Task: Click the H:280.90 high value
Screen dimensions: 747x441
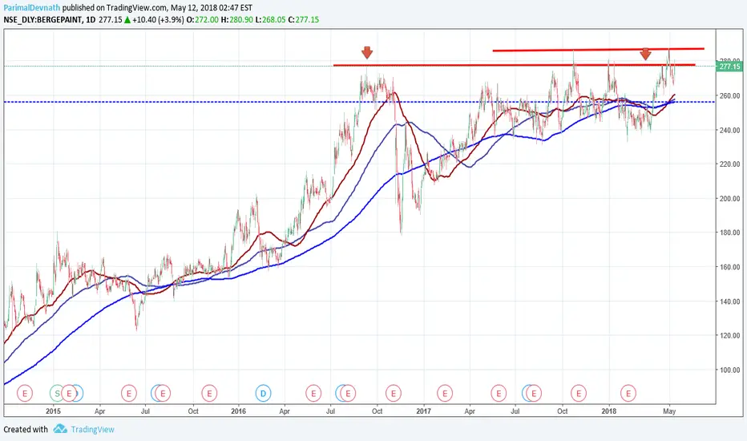Action: tap(236, 19)
